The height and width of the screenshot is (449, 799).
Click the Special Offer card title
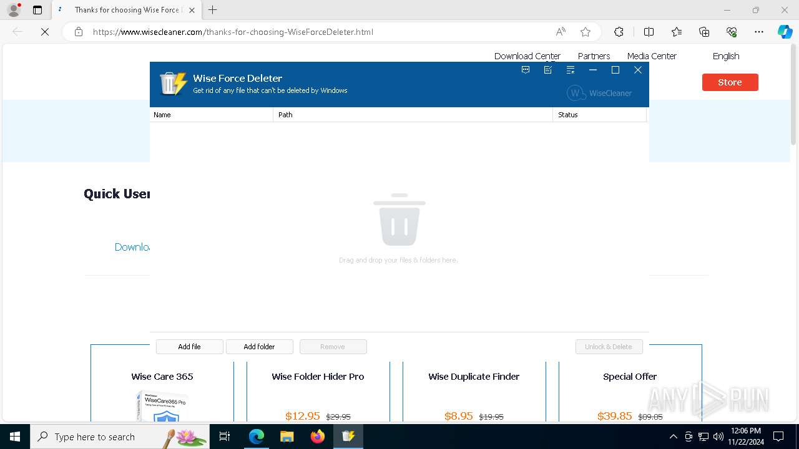tap(630, 377)
